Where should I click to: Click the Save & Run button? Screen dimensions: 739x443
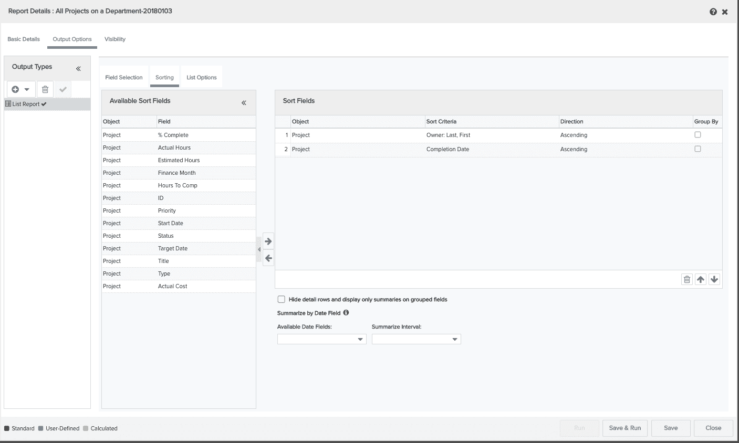tap(625, 428)
